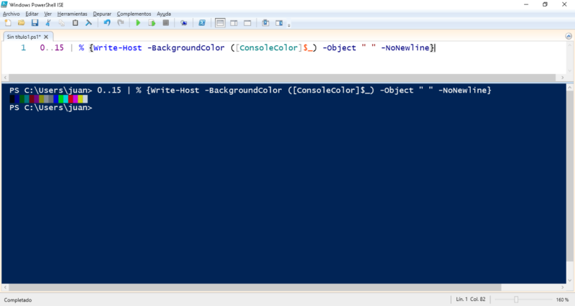Save the script using the floppy icon
Screen dimensions: 575x306
(34, 23)
